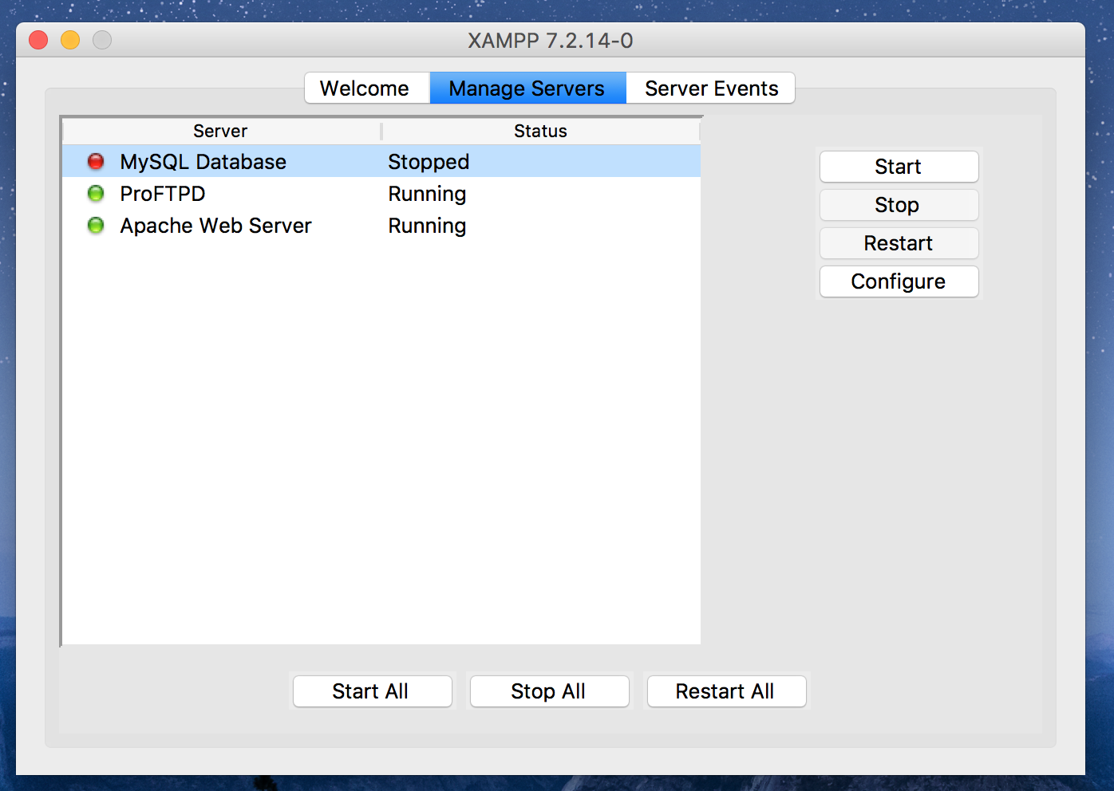Open Configure for the selected server
The width and height of the screenshot is (1114, 791).
pyautogui.click(x=899, y=281)
